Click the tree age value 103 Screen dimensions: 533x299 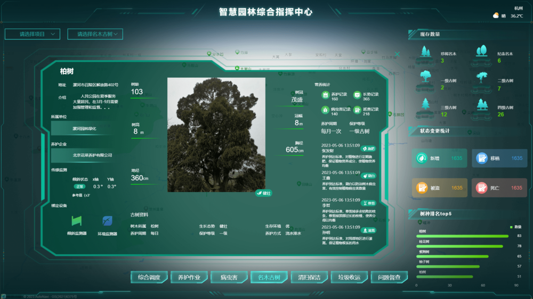point(136,92)
